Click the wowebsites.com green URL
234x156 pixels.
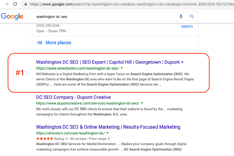77,68
